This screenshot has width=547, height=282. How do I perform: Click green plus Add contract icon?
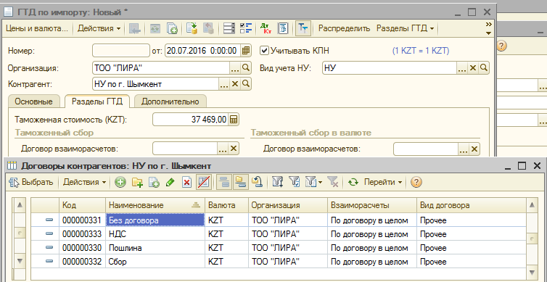pos(120,182)
